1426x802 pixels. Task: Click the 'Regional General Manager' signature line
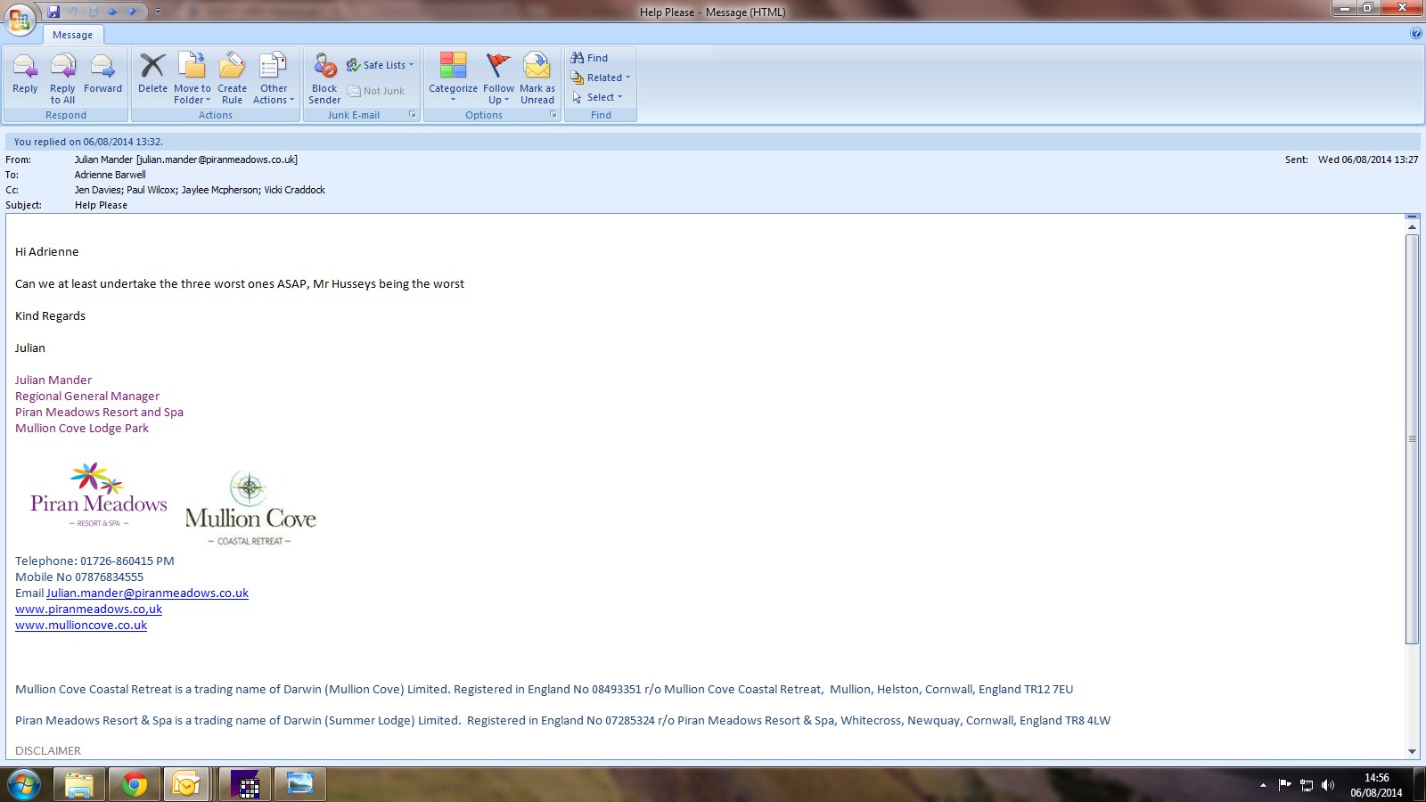pyautogui.click(x=87, y=397)
